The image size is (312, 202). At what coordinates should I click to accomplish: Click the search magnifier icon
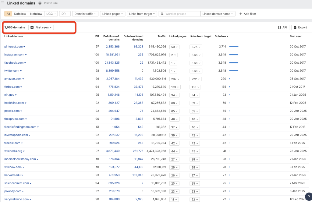pyautogui.click(x=162, y=14)
